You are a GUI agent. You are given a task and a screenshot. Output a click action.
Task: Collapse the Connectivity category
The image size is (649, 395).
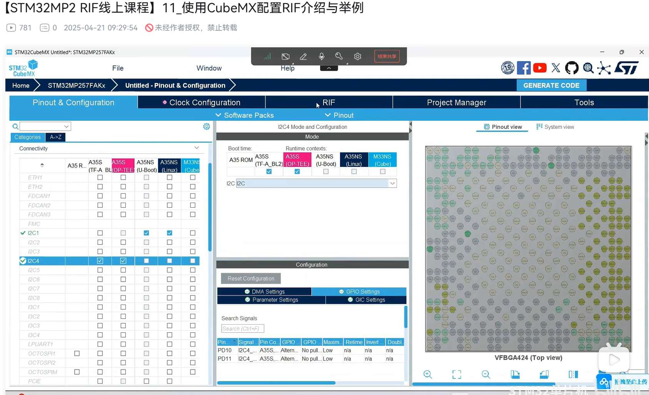197,148
